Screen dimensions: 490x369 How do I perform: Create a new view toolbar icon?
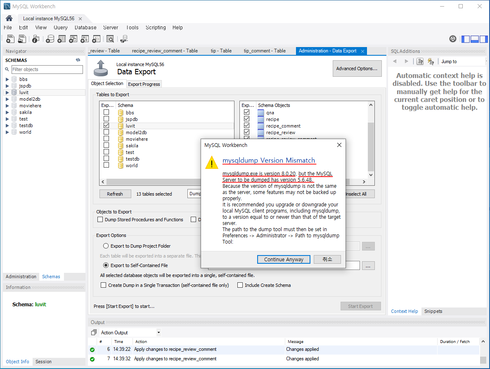coord(73,39)
